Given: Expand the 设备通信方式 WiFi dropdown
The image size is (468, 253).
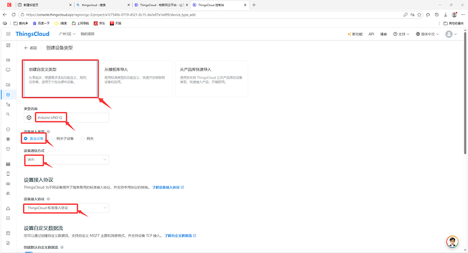Looking at the screenshot, I should [x=66, y=159].
